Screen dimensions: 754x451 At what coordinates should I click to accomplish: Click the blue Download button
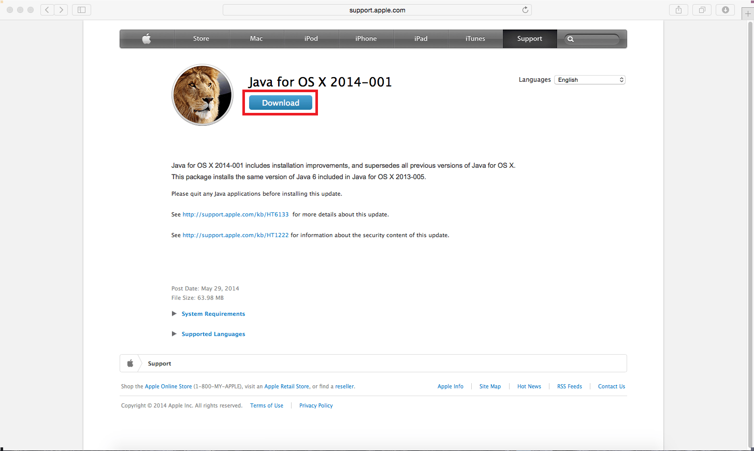(281, 103)
